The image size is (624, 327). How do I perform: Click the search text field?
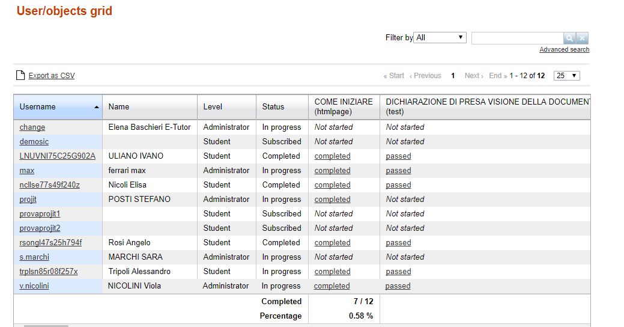(517, 38)
